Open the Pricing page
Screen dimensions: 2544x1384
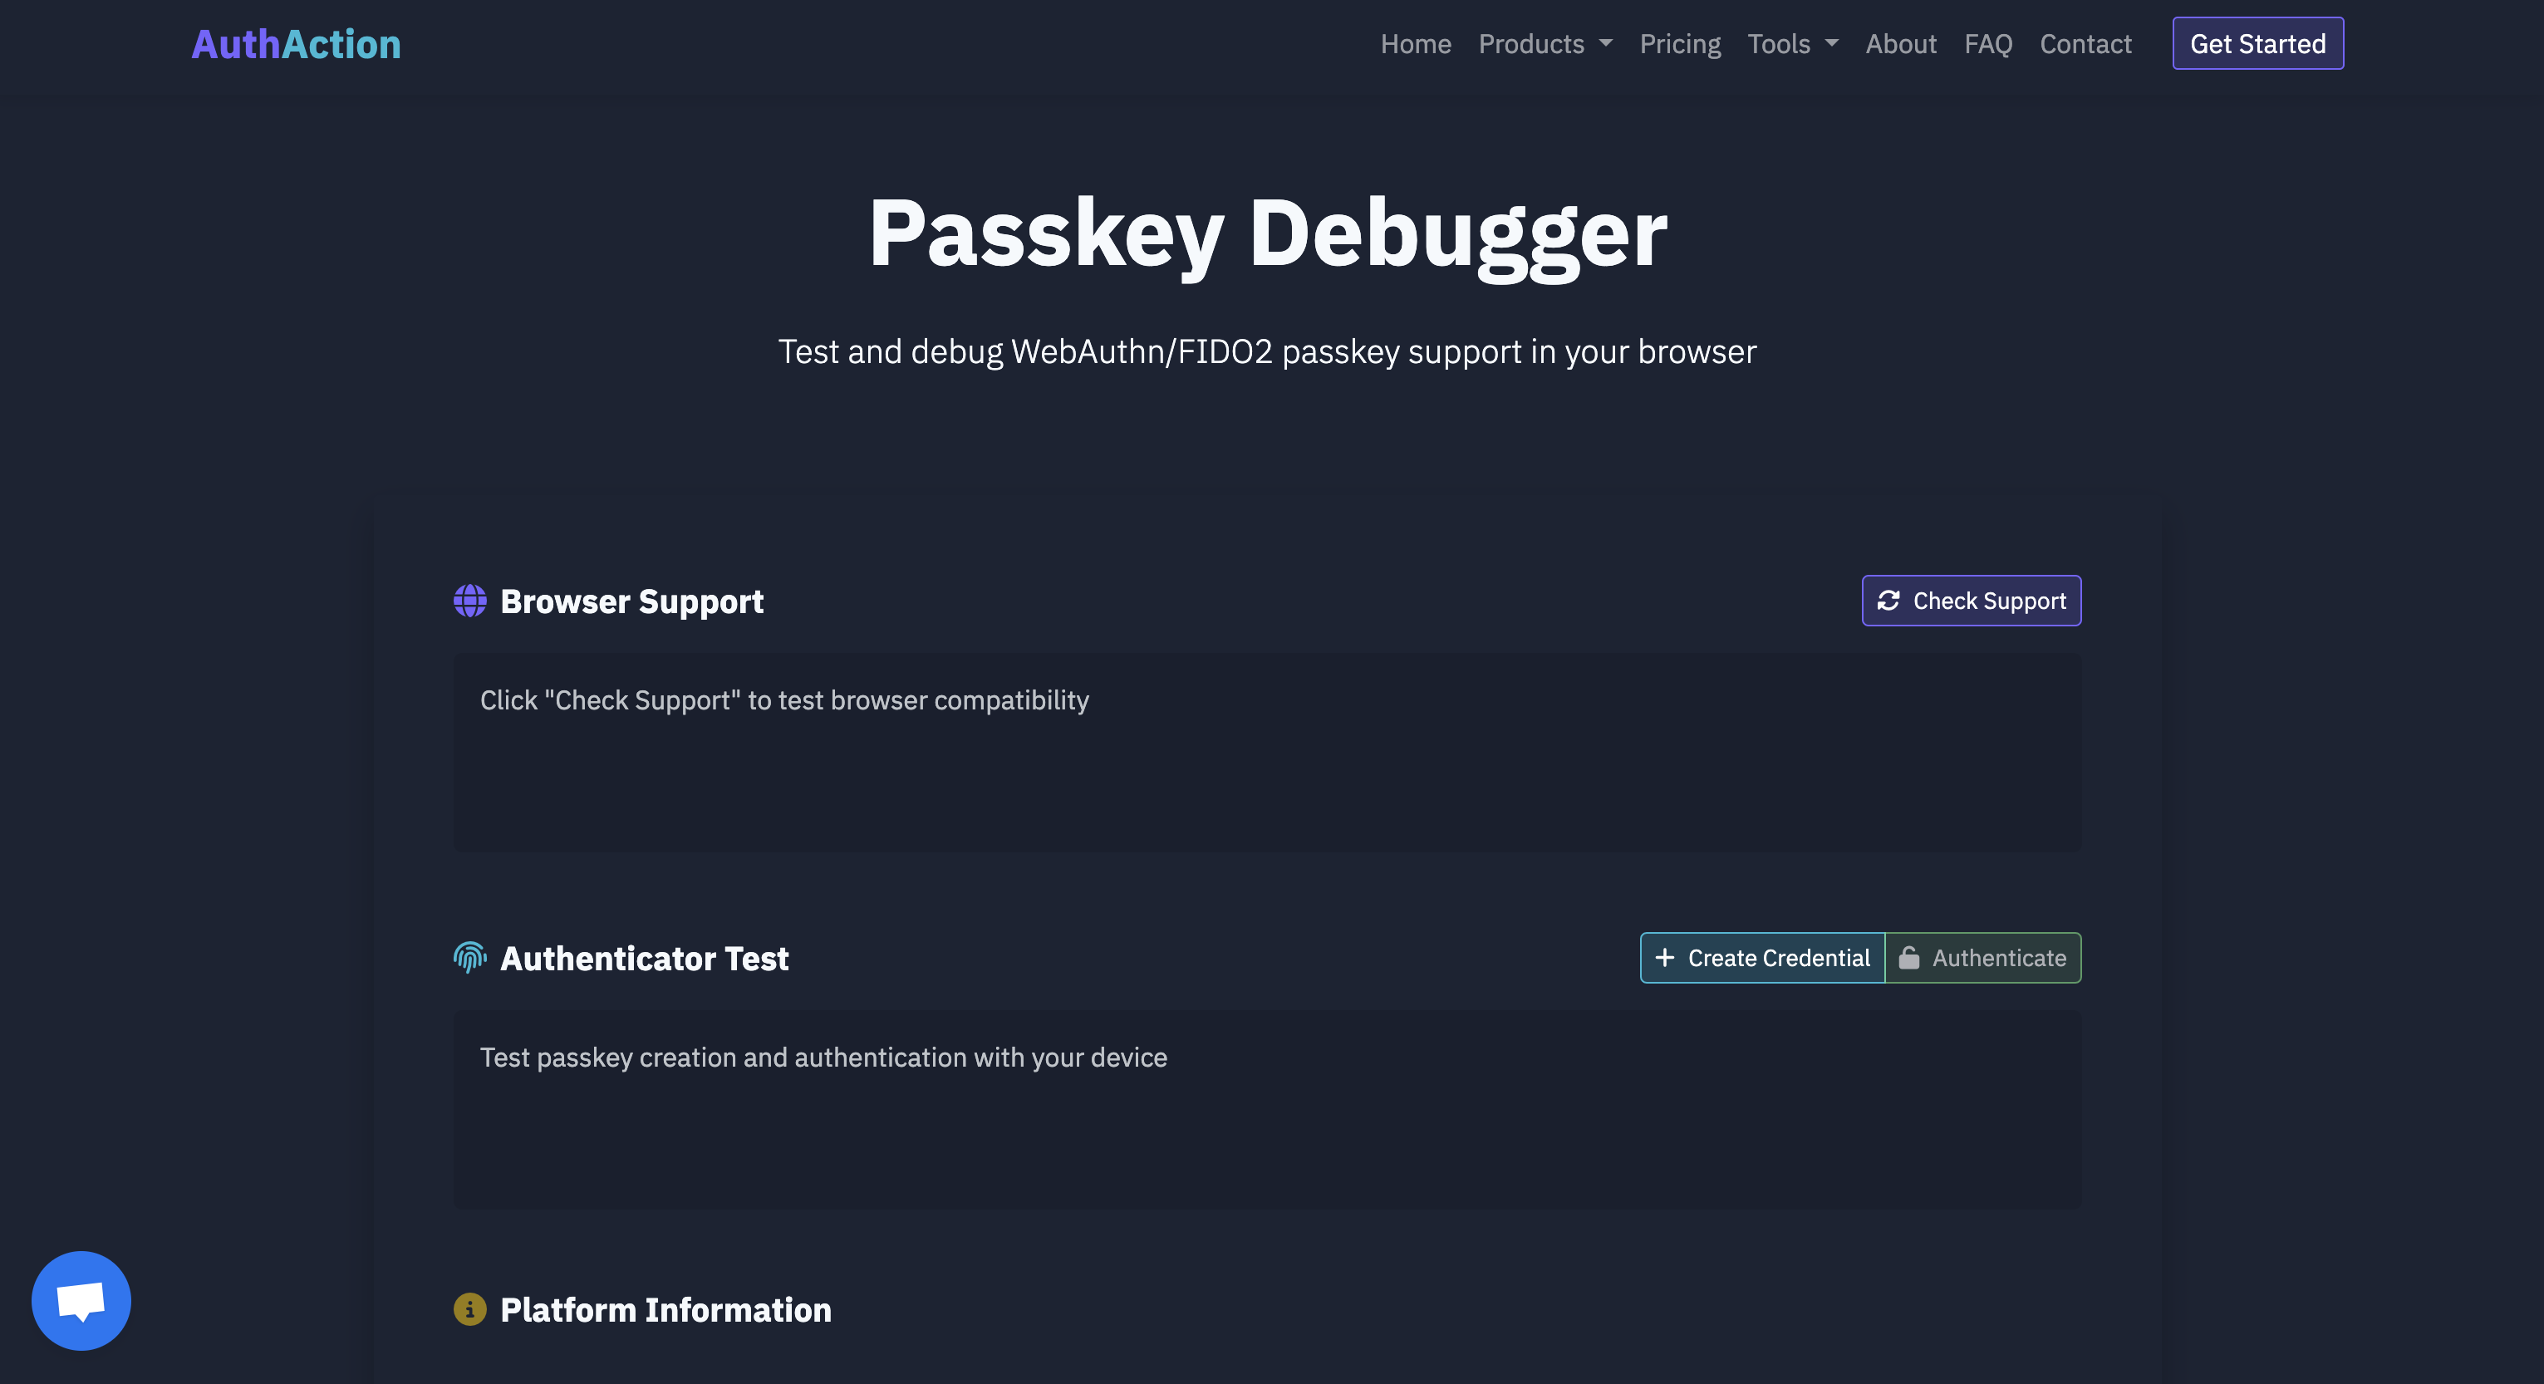(x=1680, y=43)
